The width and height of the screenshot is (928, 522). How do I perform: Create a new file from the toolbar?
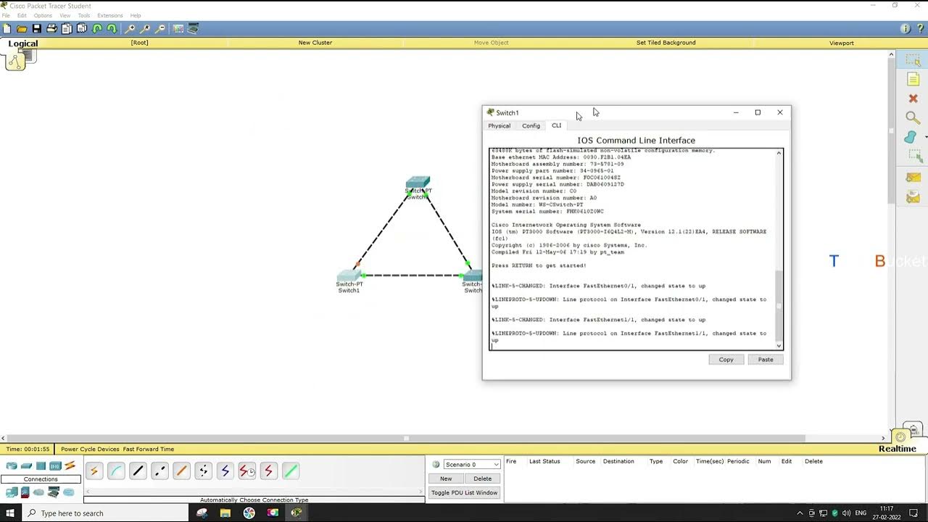[7, 28]
